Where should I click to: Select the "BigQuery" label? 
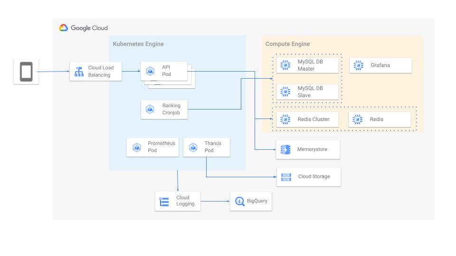[257, 201]
